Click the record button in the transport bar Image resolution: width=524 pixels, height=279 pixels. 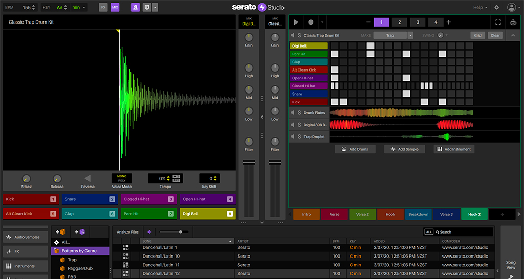(311, 22)
